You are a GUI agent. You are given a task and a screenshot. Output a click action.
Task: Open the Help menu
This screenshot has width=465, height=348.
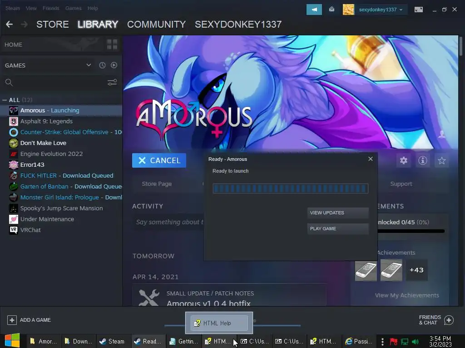click(93, 8)
